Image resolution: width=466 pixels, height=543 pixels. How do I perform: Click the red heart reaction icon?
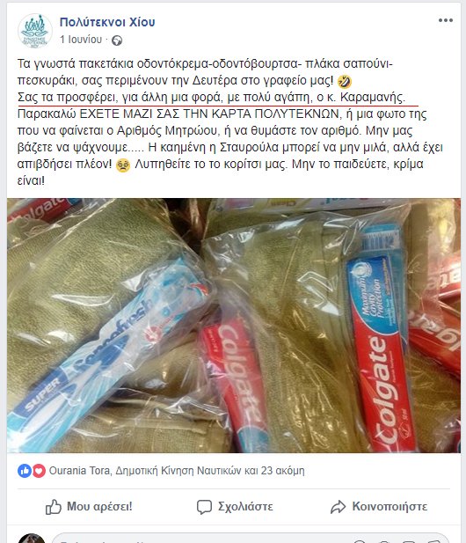click(39, 471)
